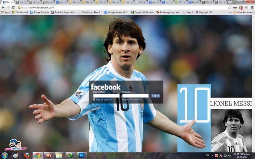The height and width of the screenshot is (159, 255).
Task: Click the browser forward arrow
Action: coord(8,7)
